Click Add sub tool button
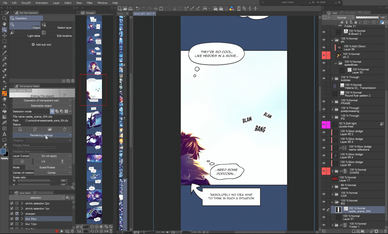The image size is (388, 234). coord(41,44)
